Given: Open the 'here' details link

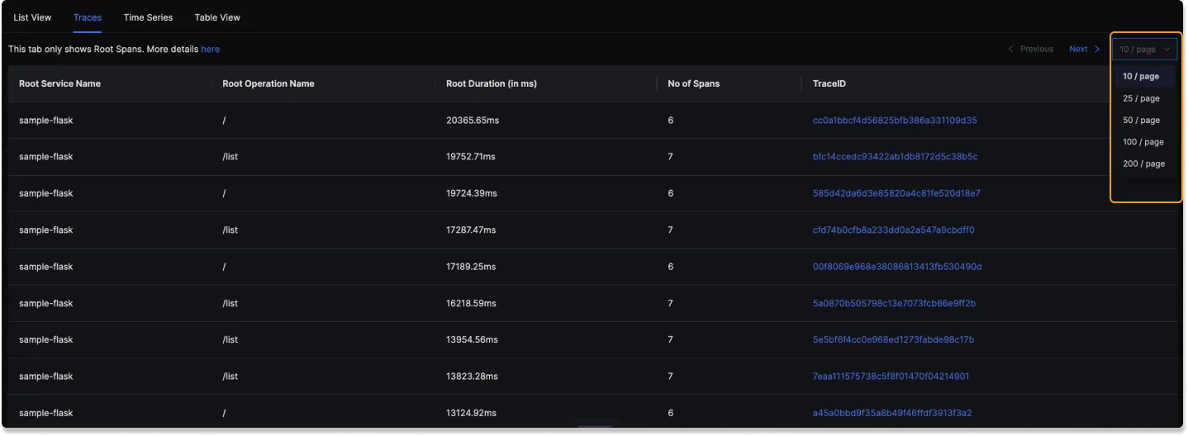Looking at the screenshot, I should pos(211,50).
